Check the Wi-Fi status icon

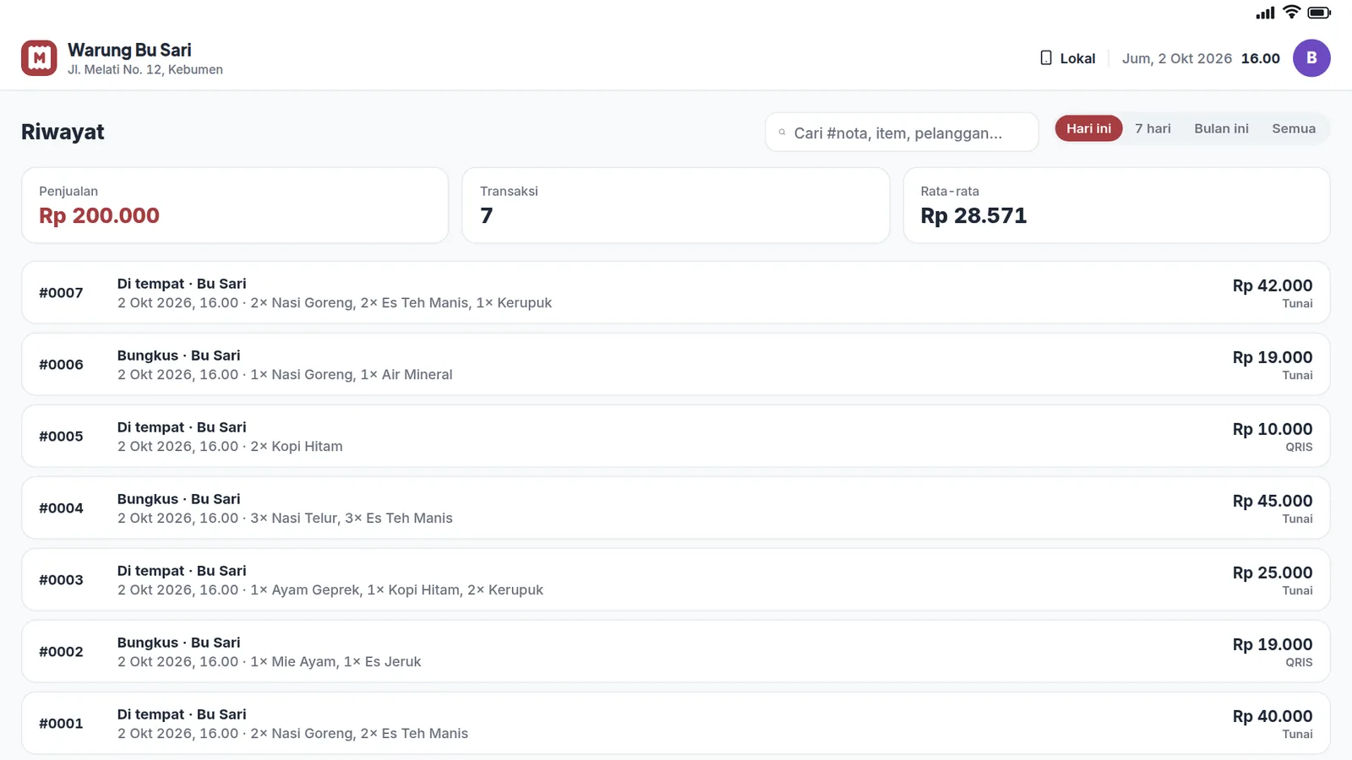point(1291,12)
